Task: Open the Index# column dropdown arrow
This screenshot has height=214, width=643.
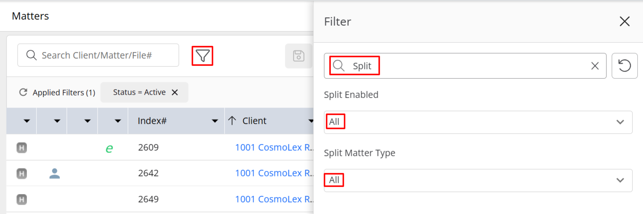Action: click(x=215, y=122)
